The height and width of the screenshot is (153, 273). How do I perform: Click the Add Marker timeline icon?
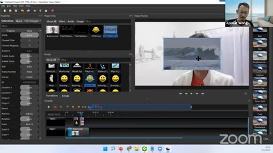pos(67,107)
